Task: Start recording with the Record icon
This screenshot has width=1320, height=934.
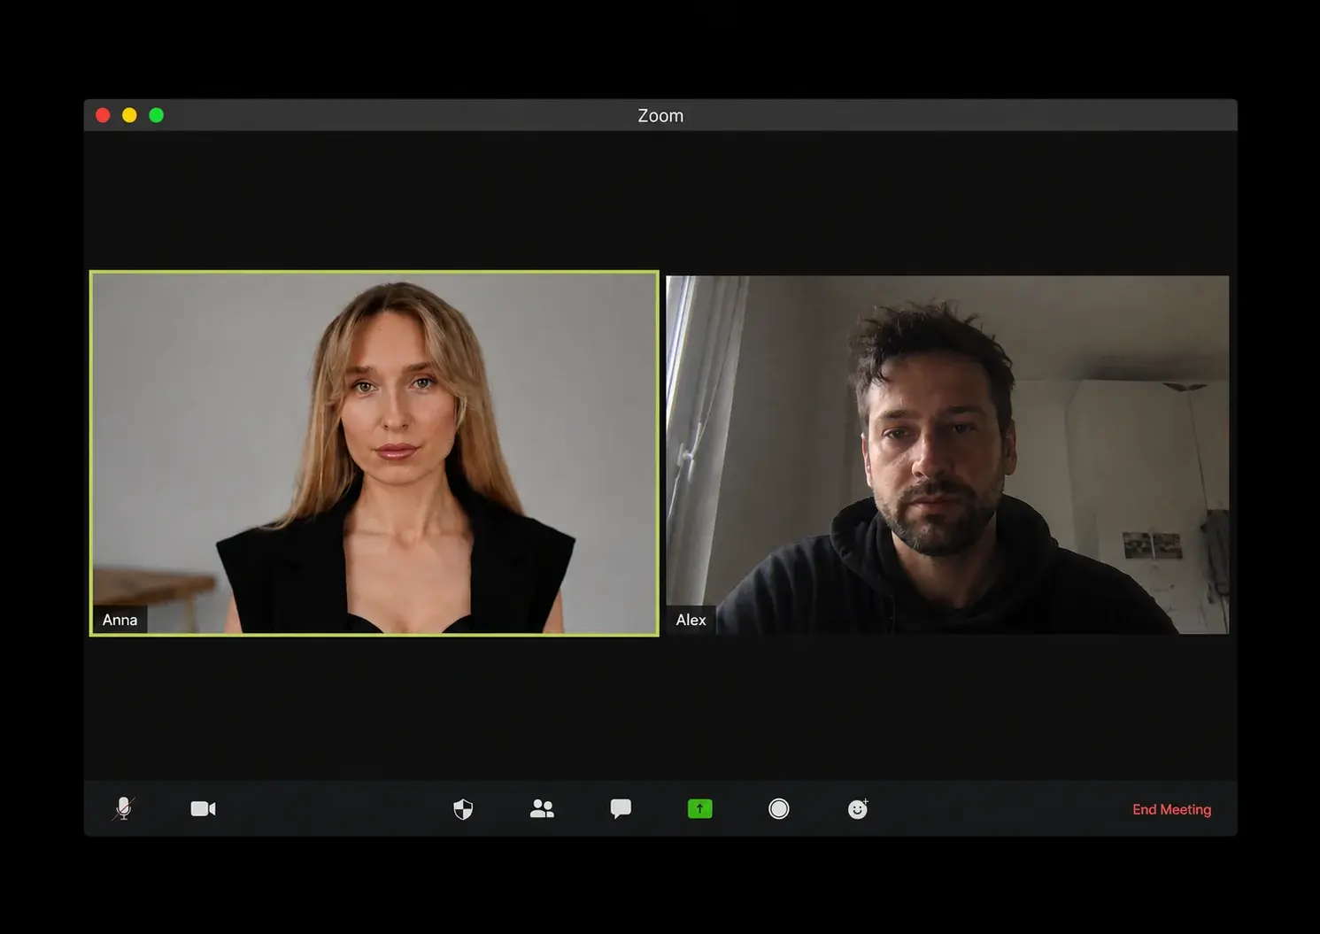Action: (x=779, y=809)
